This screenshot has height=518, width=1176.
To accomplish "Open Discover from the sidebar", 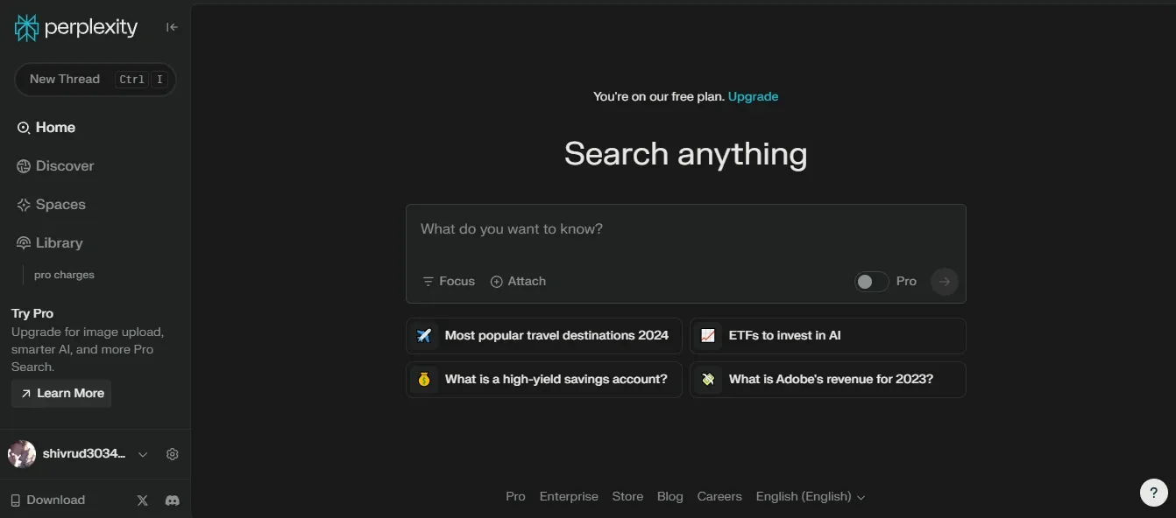I will pos(24,165).
